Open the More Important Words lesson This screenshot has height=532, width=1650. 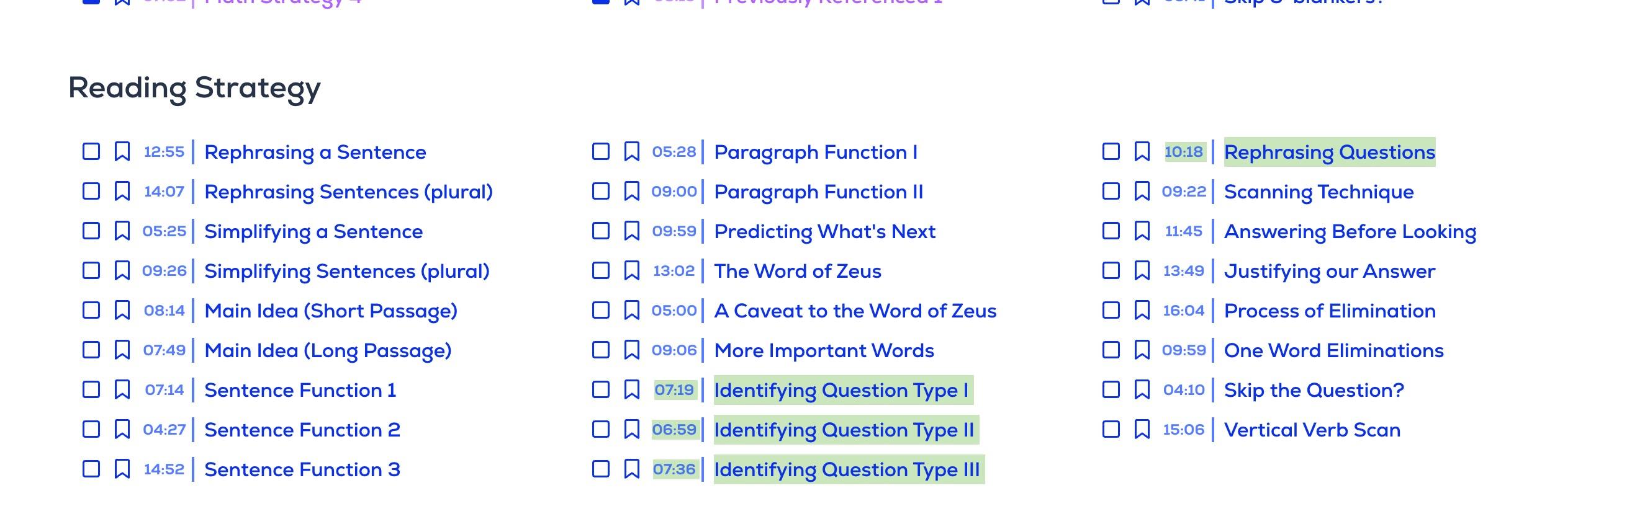824,350
